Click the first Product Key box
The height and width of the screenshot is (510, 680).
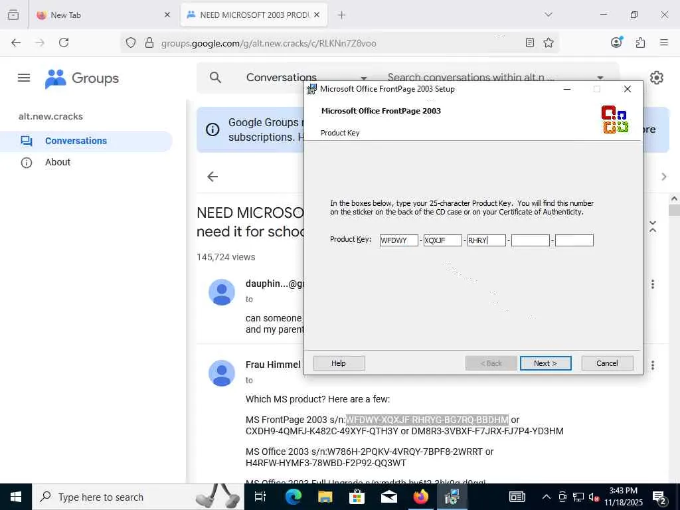[x=399, y=240]
